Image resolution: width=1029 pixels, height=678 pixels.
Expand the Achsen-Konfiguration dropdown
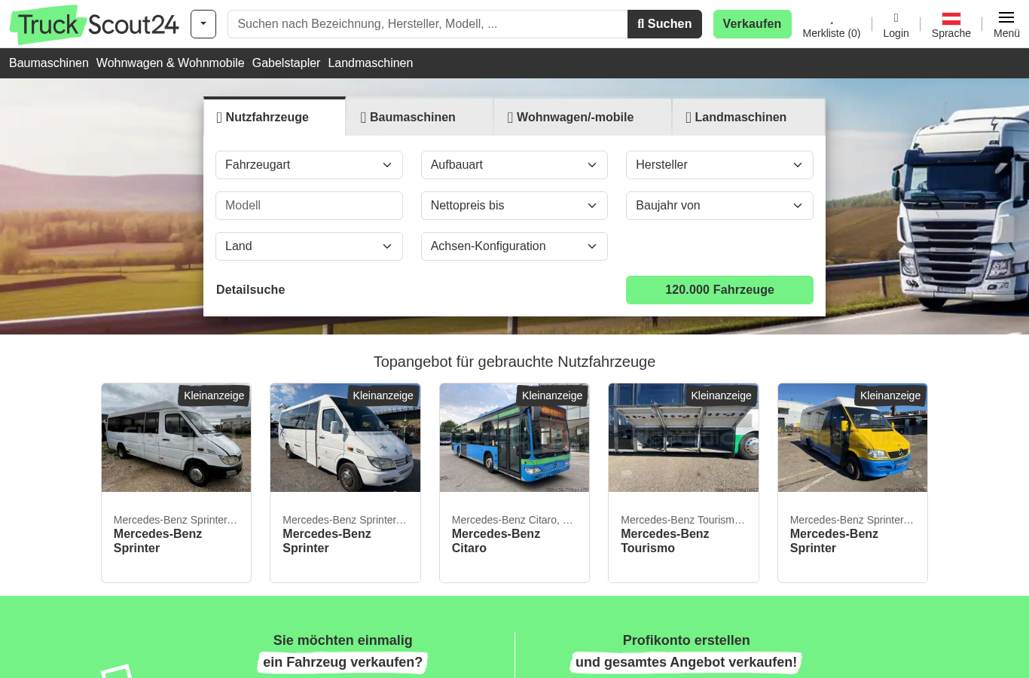click(514, 246)
